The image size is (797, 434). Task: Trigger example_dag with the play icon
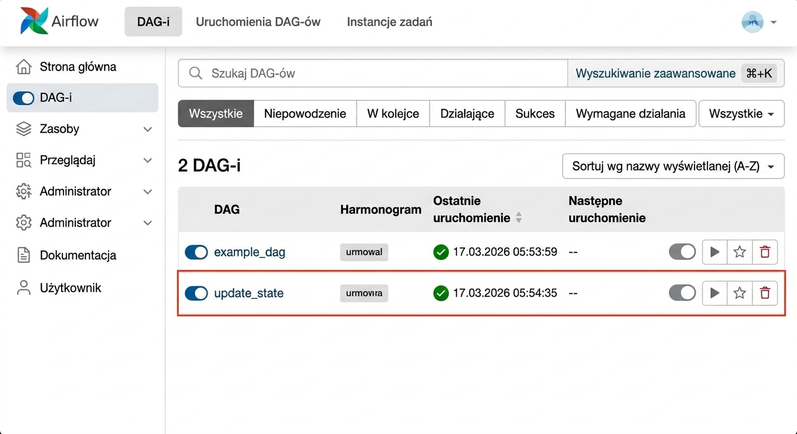(x=714, y=252)
